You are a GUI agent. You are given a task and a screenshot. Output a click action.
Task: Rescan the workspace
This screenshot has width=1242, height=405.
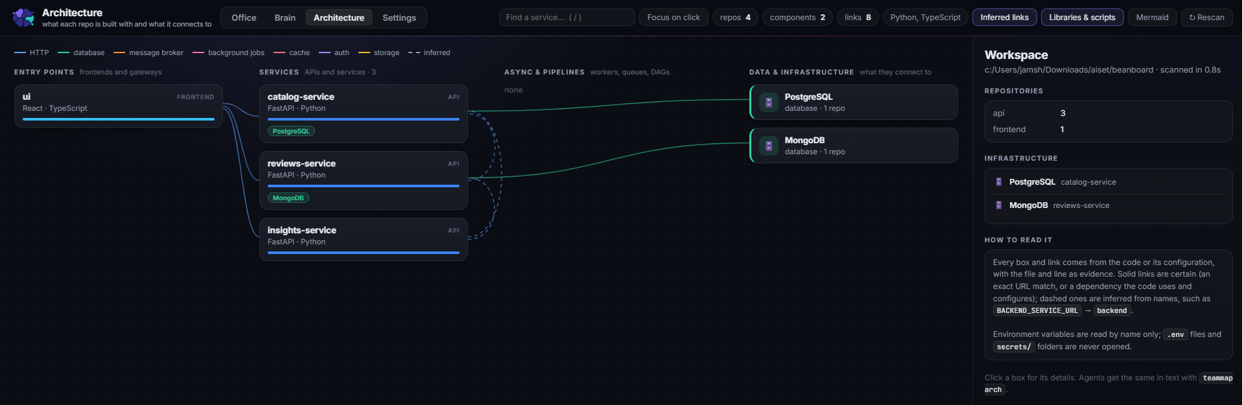(x=1206, y=17)
